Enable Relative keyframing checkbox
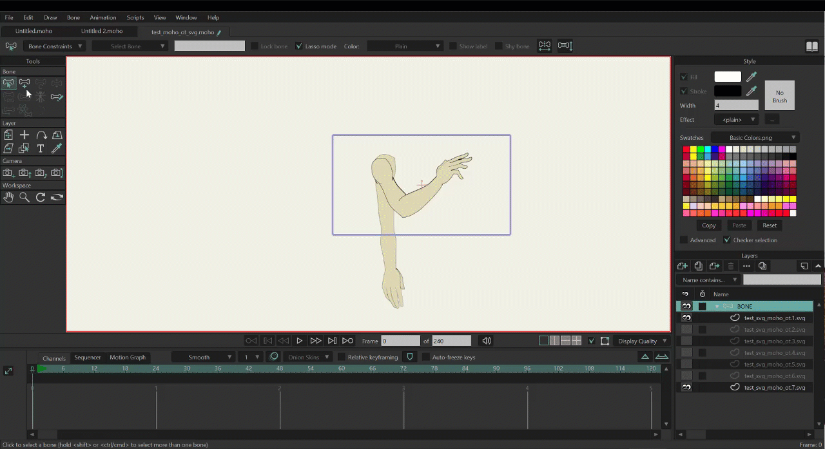This screenshot has width=825, height=449. pyautogui.click(x=342, y=358)
